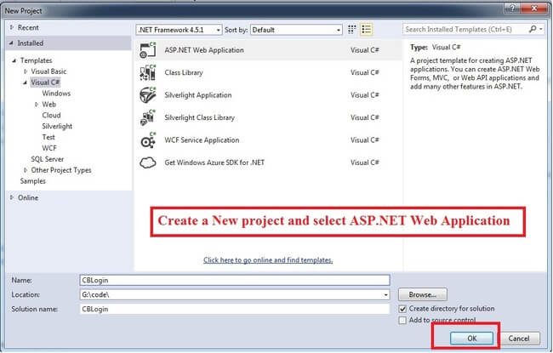Enable Add to source control checkbox
This screenshot has width=553, height=353.
tap(402, 320)
